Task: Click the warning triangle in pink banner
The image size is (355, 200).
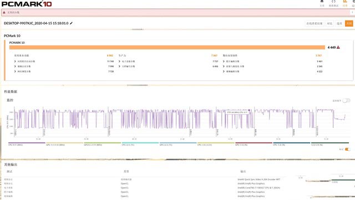Action: [x=4, y=12]
